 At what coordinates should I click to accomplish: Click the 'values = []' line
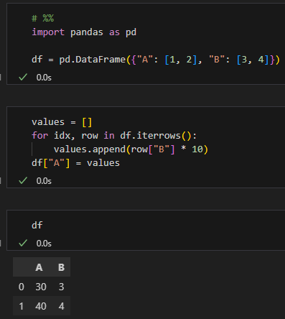coord(62,122)
